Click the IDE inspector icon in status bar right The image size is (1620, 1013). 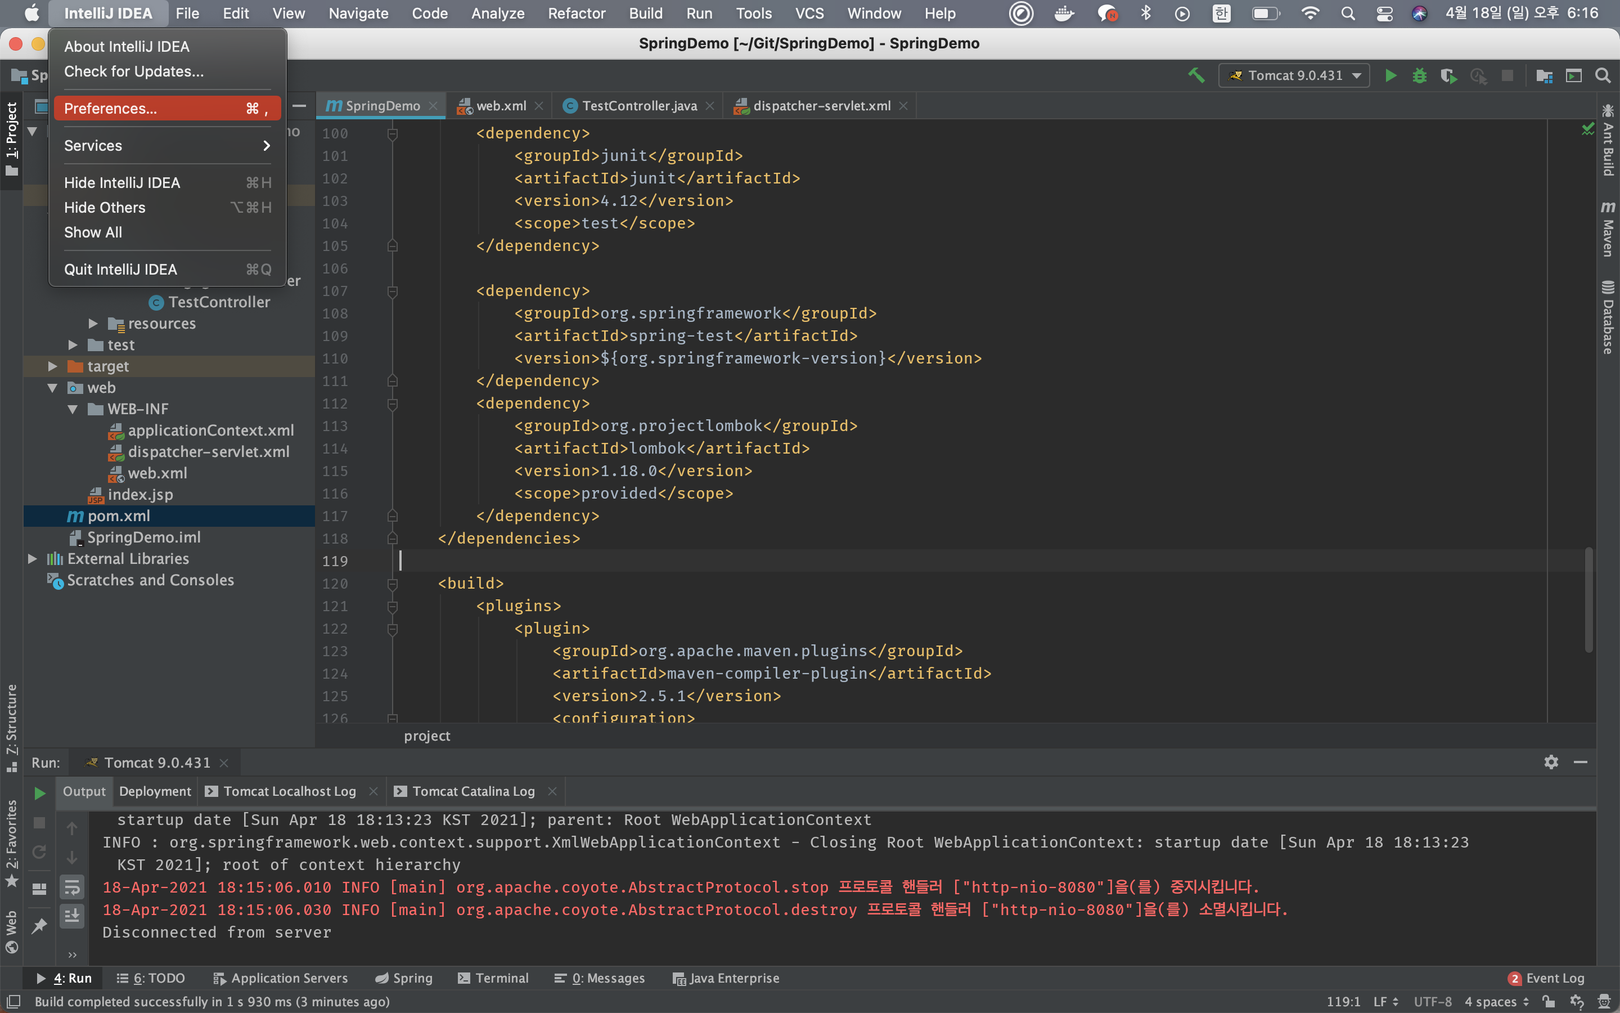click(1604, 1002)
